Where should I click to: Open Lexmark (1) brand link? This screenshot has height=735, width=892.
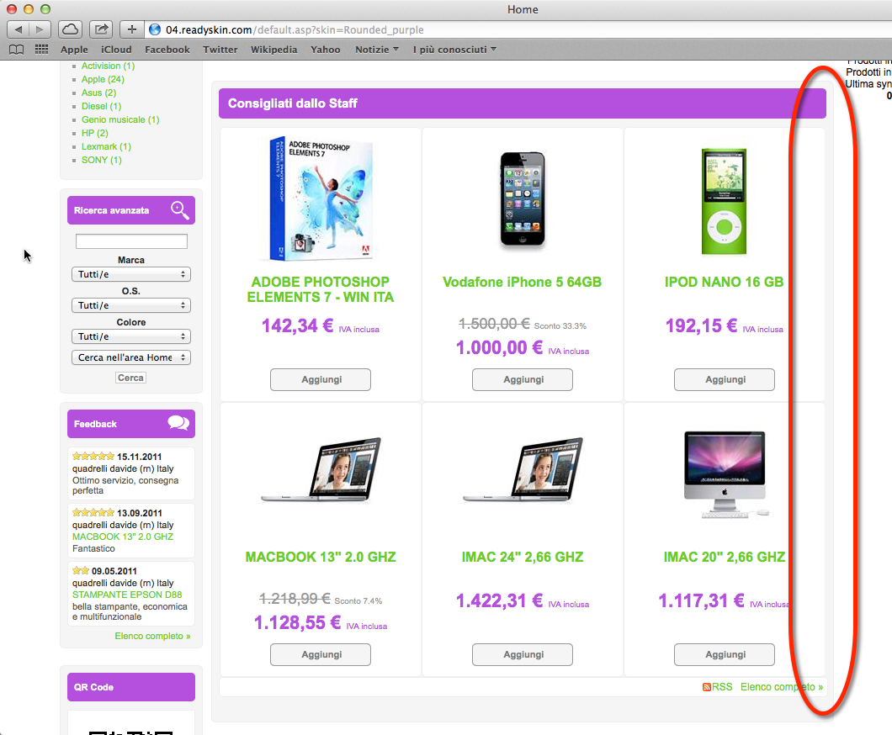click(106, 146)
